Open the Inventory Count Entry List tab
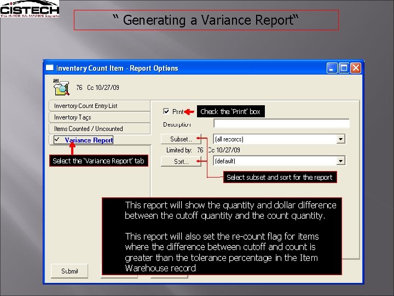The height and width of the screenshot is (296, 394). click(100, 106)
